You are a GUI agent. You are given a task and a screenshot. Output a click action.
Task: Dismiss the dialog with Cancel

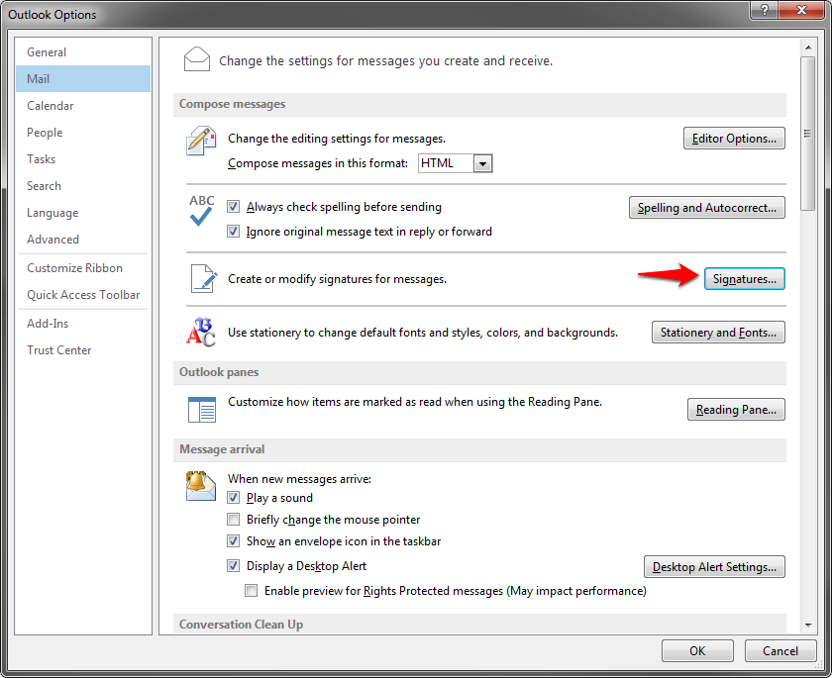pyautogui.click(x=780, y=651)
